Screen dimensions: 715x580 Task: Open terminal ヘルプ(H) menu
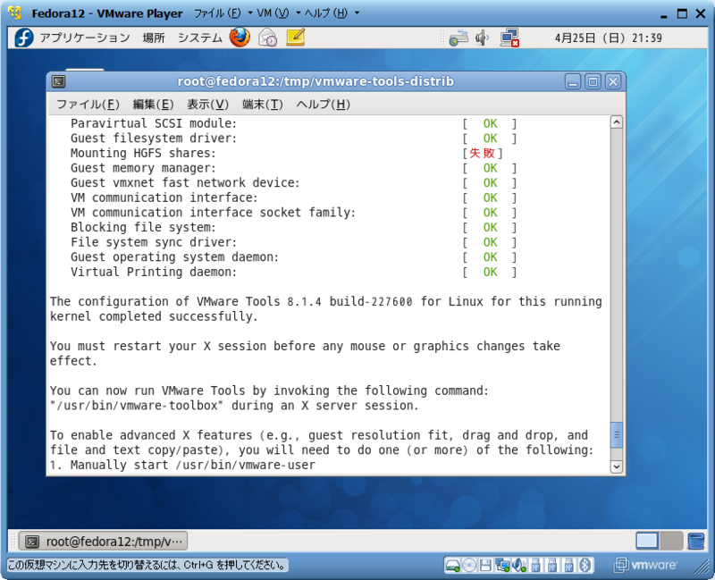point(323,105)
